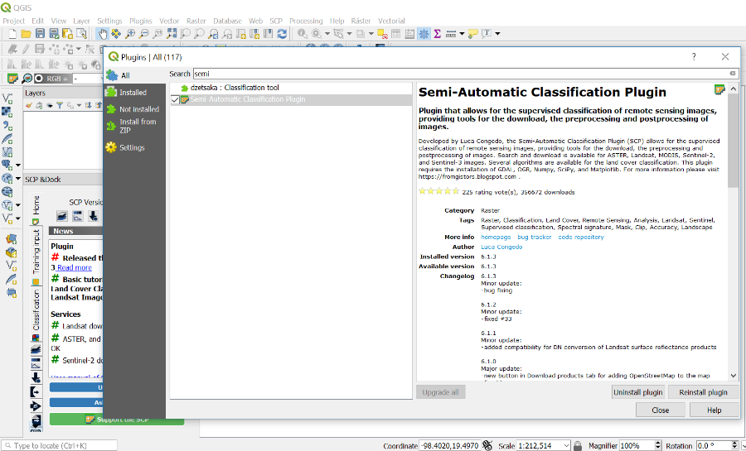Screen dimensions: 746x451
Task: Expand the Select Features dropdown arrow
Action: point(349,33)
